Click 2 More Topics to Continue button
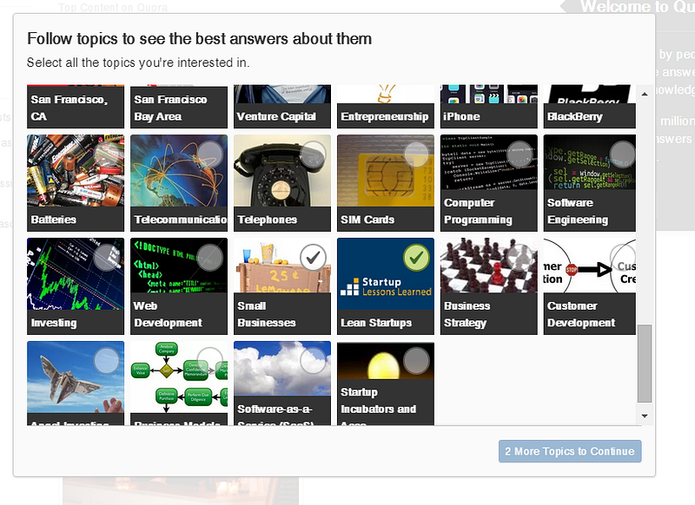The width and height of the screenshot is (695, 505). tap(570, 451)
